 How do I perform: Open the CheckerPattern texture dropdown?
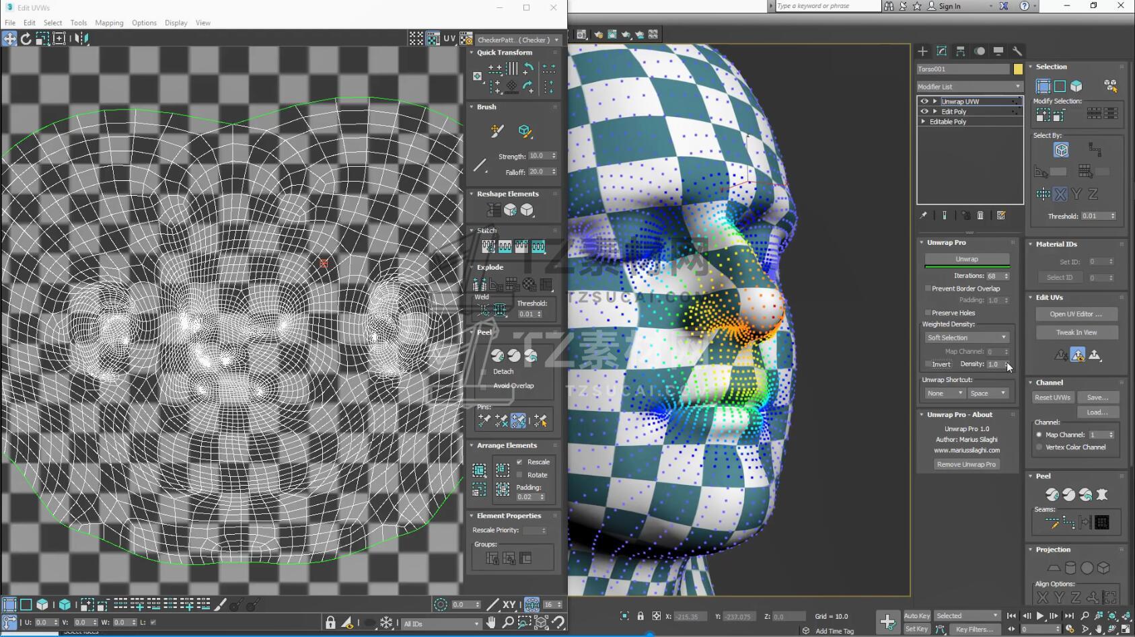click(x=518, y=40)
